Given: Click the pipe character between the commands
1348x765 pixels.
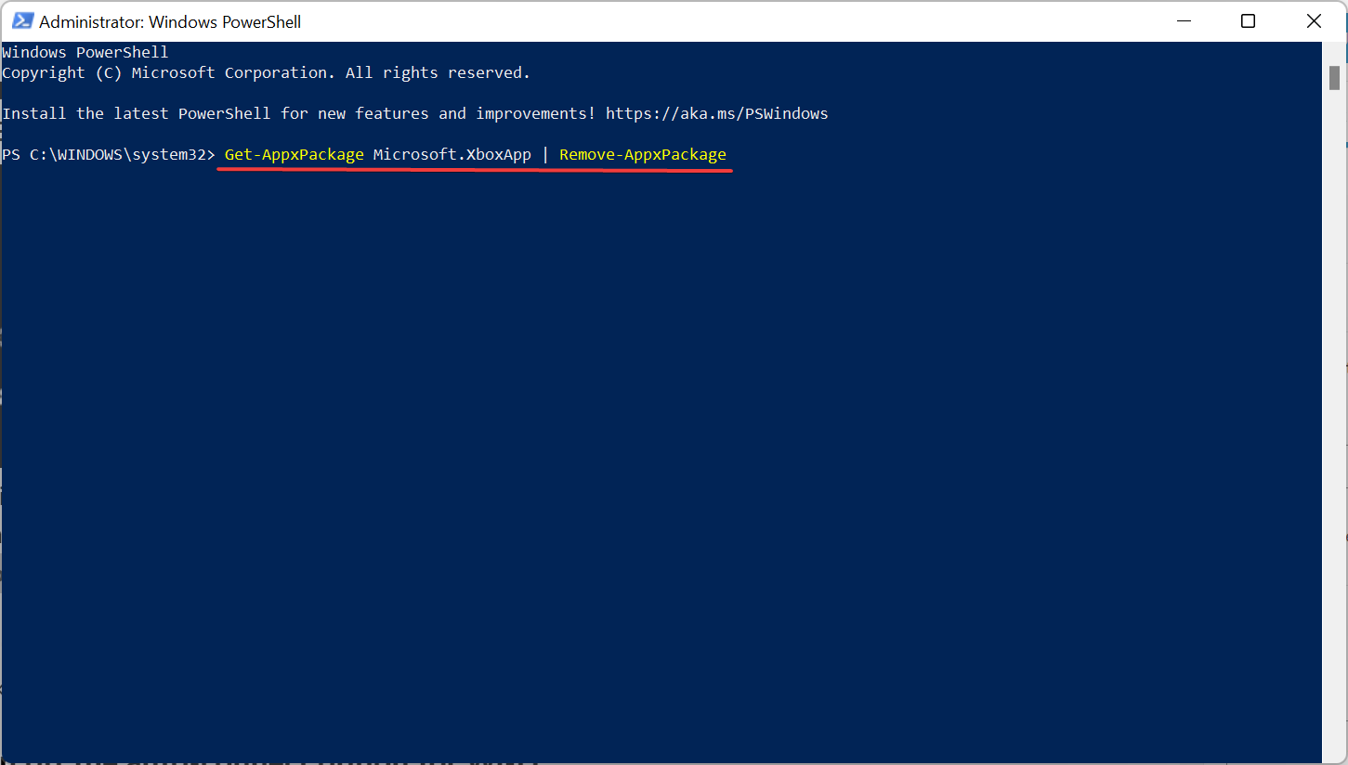Looking at the screenshot, I should [x=544, y=154].
